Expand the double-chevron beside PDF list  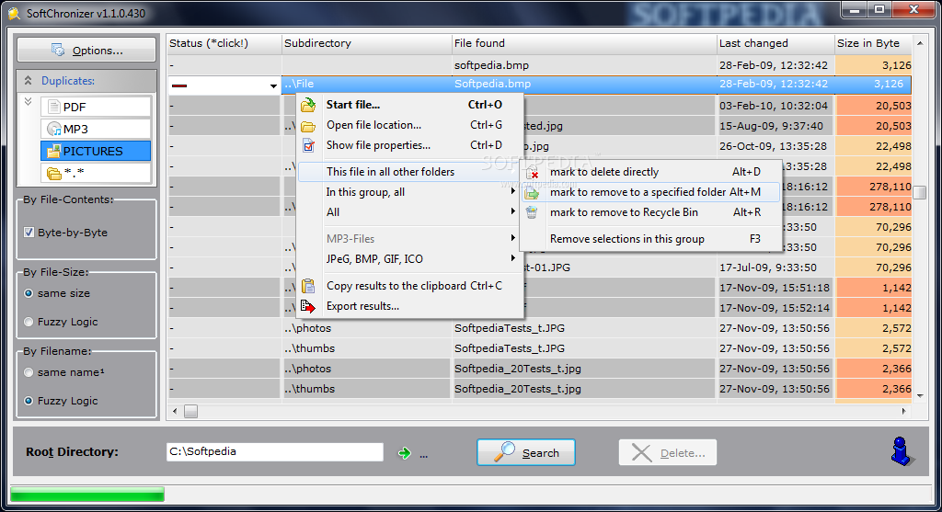click(x=29, y=102)
